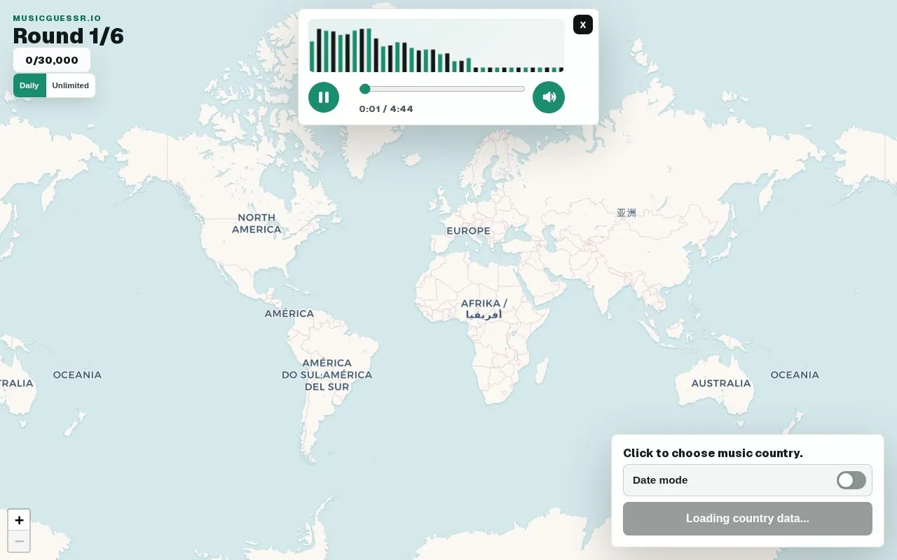Select North America on the map

(x=256, y=223)
